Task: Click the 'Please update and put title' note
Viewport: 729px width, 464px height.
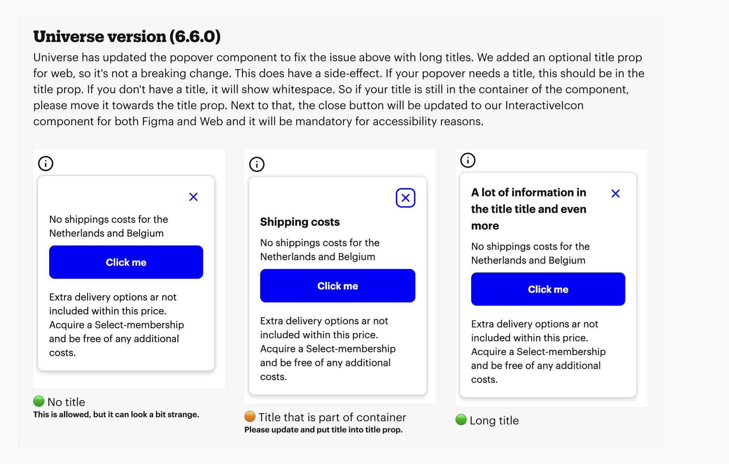Action: [323, 430]
